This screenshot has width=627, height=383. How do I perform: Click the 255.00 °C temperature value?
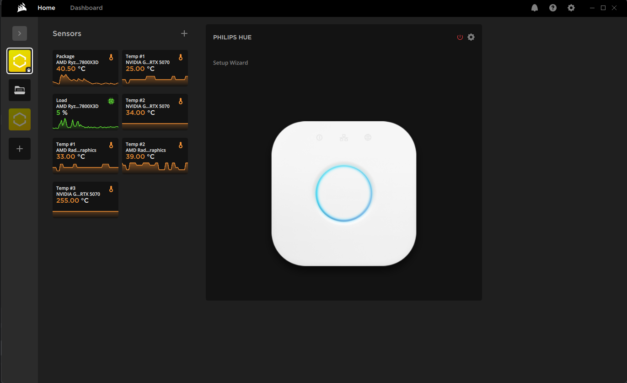pyautogui.click(x=72, y=200)
